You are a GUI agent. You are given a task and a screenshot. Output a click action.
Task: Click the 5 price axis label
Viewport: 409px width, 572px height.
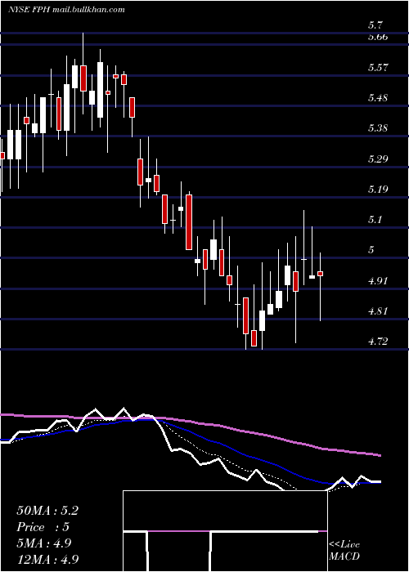pos(371,250)
